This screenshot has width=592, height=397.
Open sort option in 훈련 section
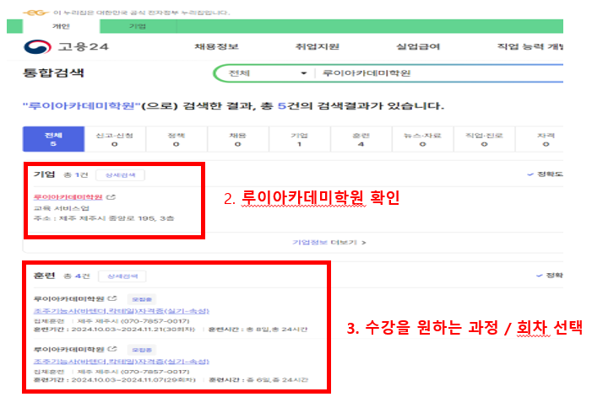[549, 276]
